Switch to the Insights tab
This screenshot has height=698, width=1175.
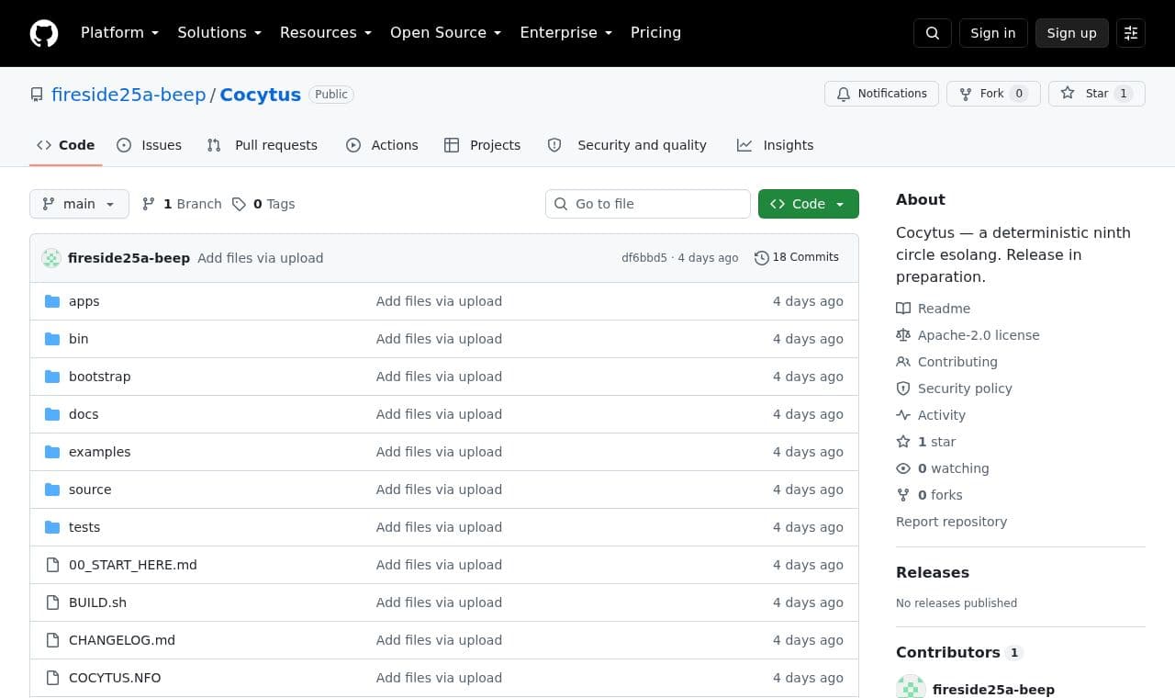pyautogui.click(x=776, y=145)
